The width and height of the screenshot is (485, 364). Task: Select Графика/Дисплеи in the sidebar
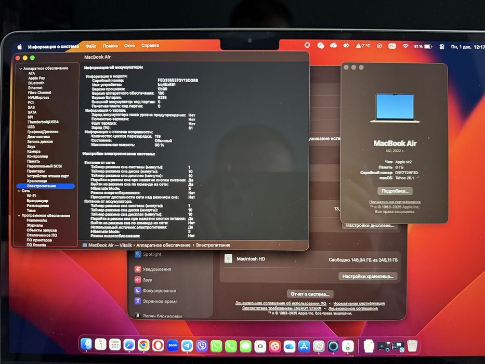(x=43, y=132)
